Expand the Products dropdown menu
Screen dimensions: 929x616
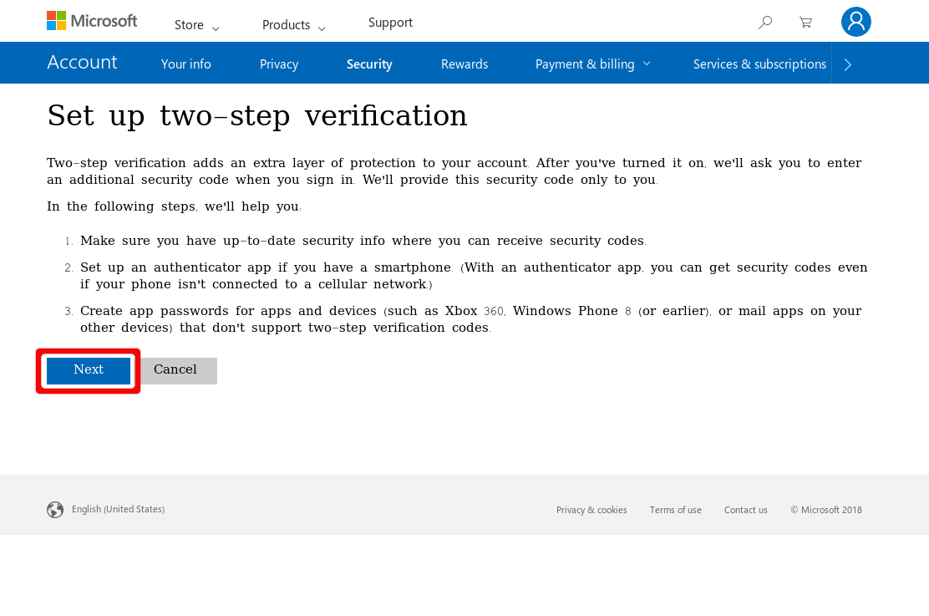(x=293, y=25)
